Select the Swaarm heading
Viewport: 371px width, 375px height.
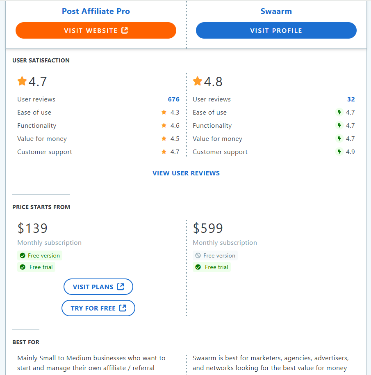tap(276, 11)
